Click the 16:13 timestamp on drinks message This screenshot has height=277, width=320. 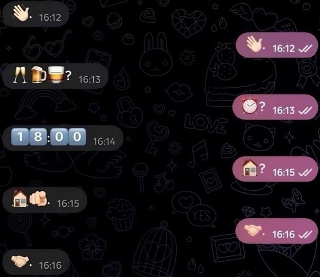[x=90, y=79]
